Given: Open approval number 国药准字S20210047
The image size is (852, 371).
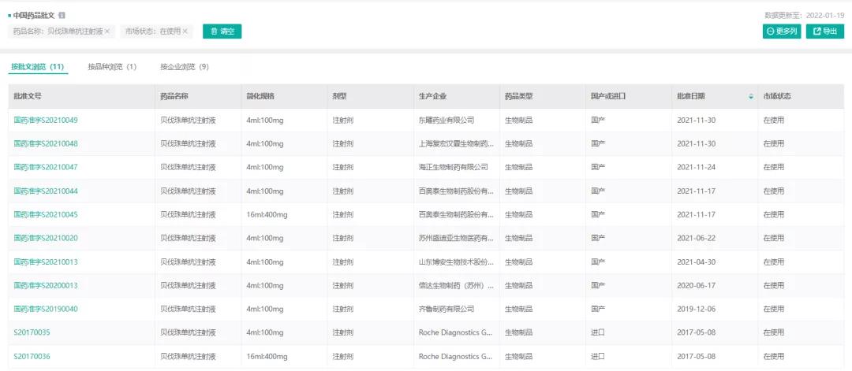Looking at the screenshot, I should coord(46,168).
